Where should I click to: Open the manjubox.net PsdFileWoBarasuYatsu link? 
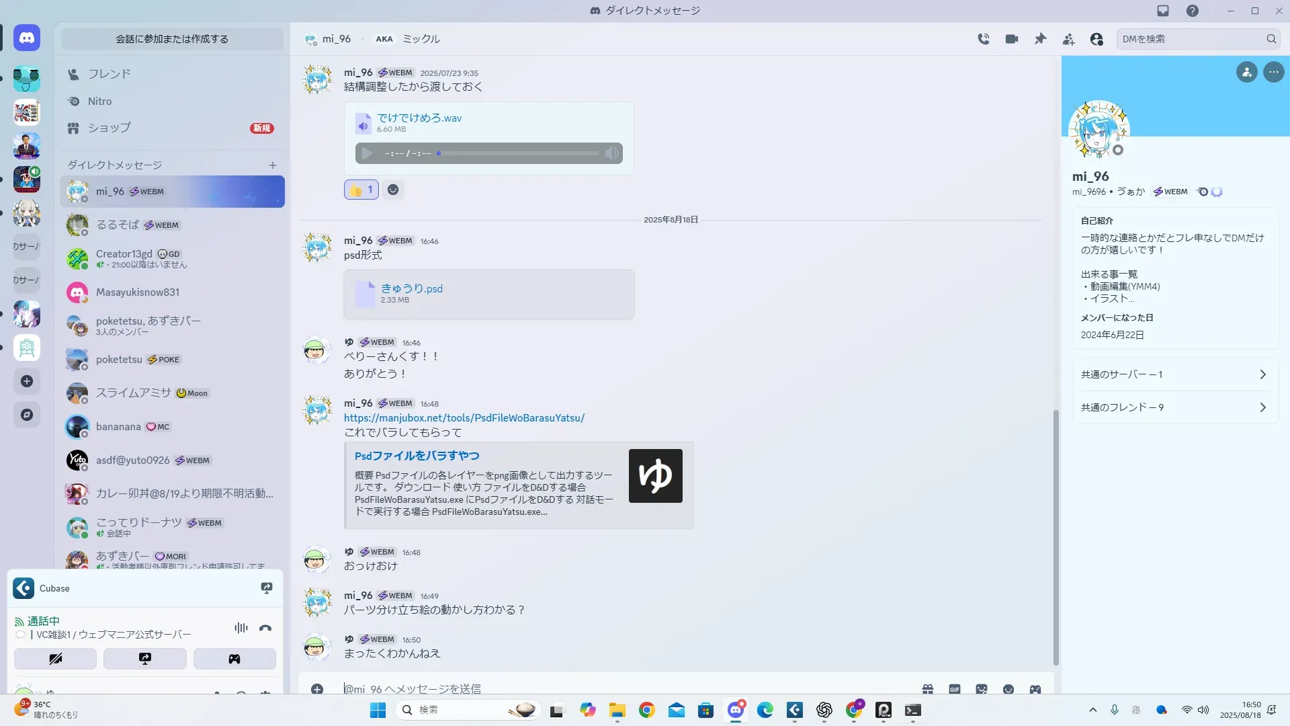(464, 417)
